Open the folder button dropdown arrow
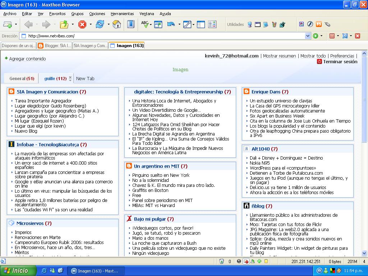This screenshot has height=276, width=368. pyautogui.click(x=73, y=24)
